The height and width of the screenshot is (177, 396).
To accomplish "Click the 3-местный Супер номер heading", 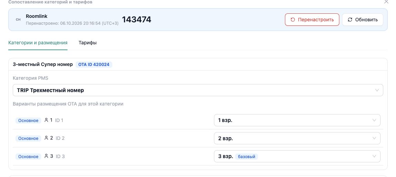I will pos(43,64).
